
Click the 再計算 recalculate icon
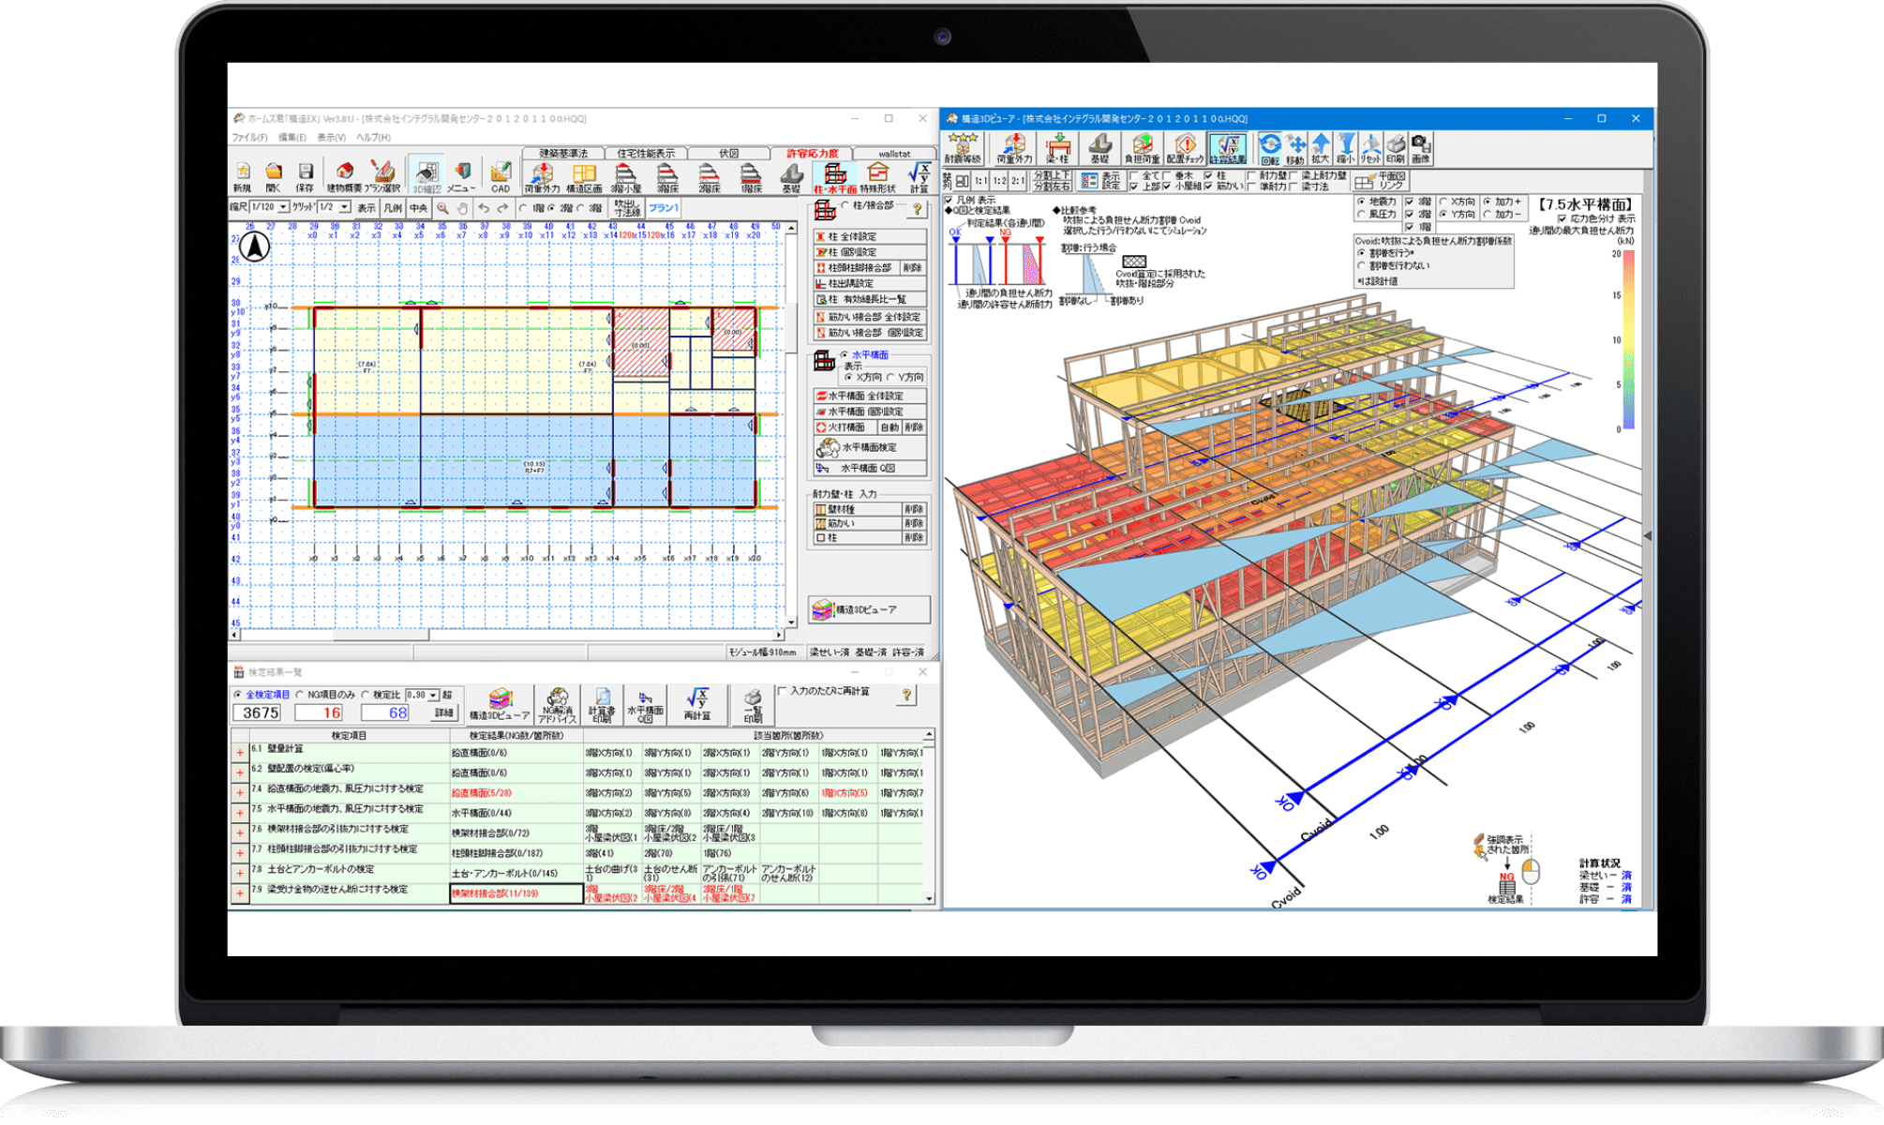[697, 705]
